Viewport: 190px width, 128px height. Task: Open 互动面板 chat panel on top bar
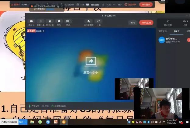point(93,5)
